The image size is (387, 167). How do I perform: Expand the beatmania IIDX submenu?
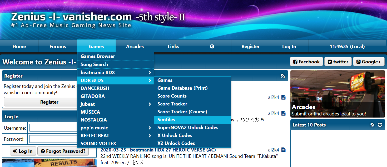[116, 72]
